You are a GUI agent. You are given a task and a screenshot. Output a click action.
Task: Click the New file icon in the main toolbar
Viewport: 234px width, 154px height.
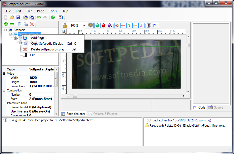pos(6,17)
